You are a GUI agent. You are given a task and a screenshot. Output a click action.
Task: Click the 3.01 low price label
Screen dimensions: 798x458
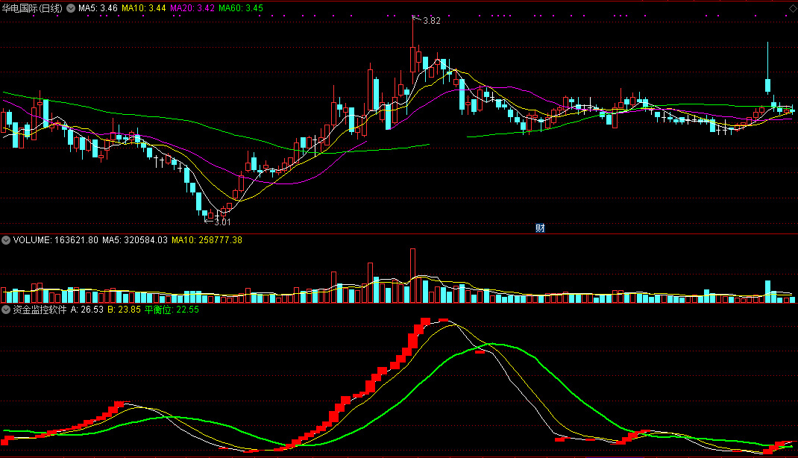point(222,222)
